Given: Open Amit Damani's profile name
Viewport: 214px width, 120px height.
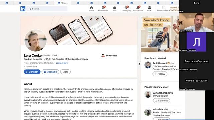Looking at the screenshot, I should [160, 63].
